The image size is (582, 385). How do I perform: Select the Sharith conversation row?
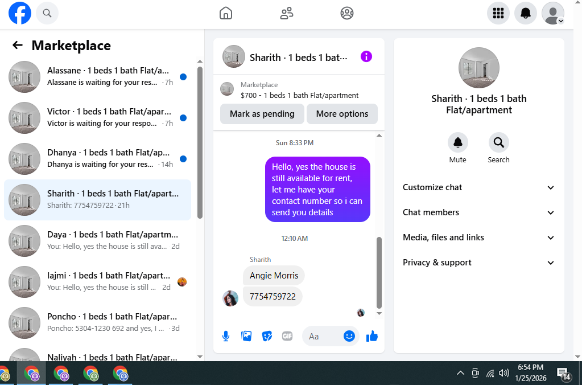98,199
